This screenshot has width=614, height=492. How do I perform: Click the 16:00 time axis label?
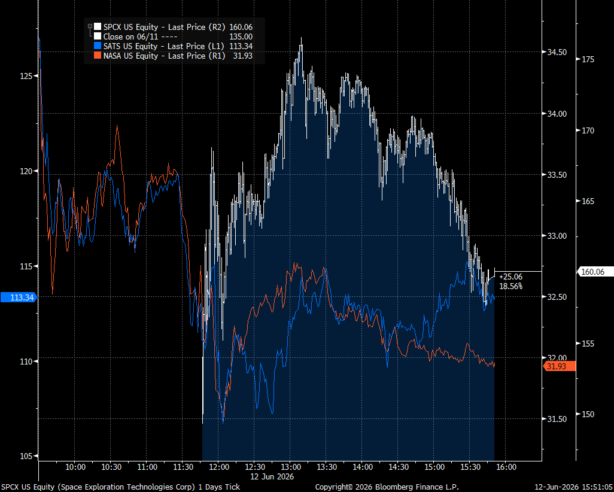(x=506, y=467)
